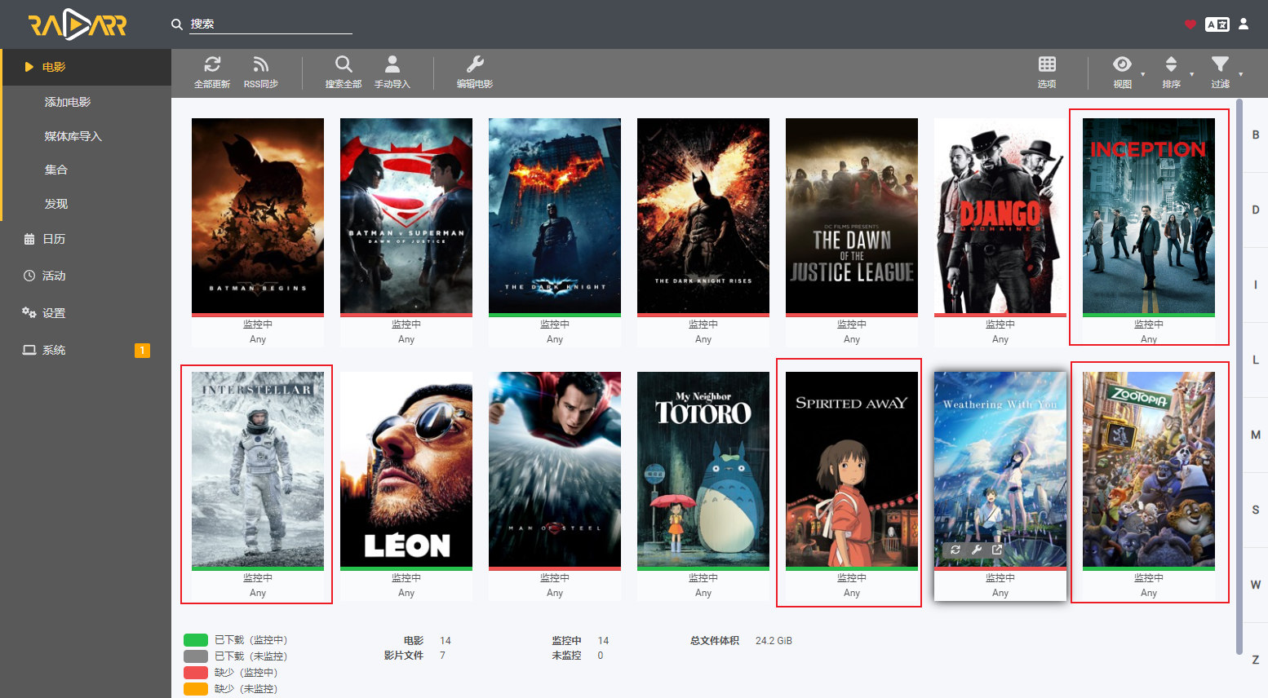The image size is (1268, 698).
Task: Click external link icon on Weathering With You
Action: pyautogui.click(x=996, y=550)
